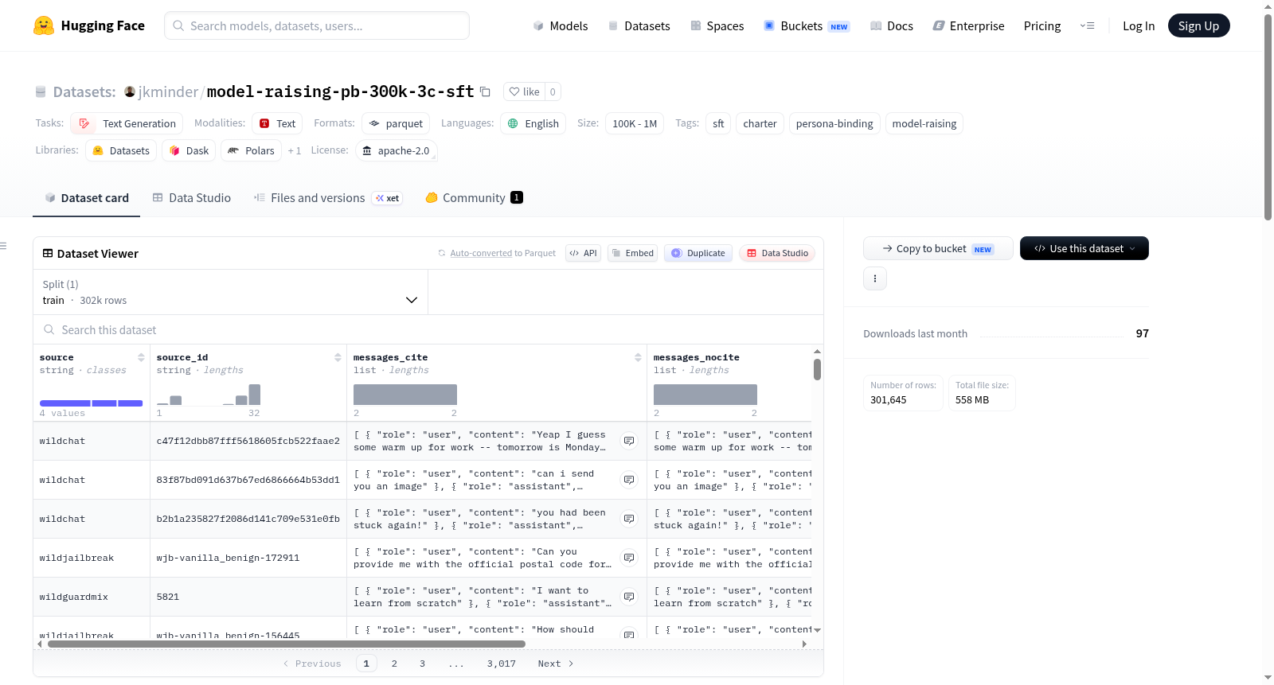Focus the Search models, datasets, users field
Viewport: 1274px width, 685px height.
[317, 25]
